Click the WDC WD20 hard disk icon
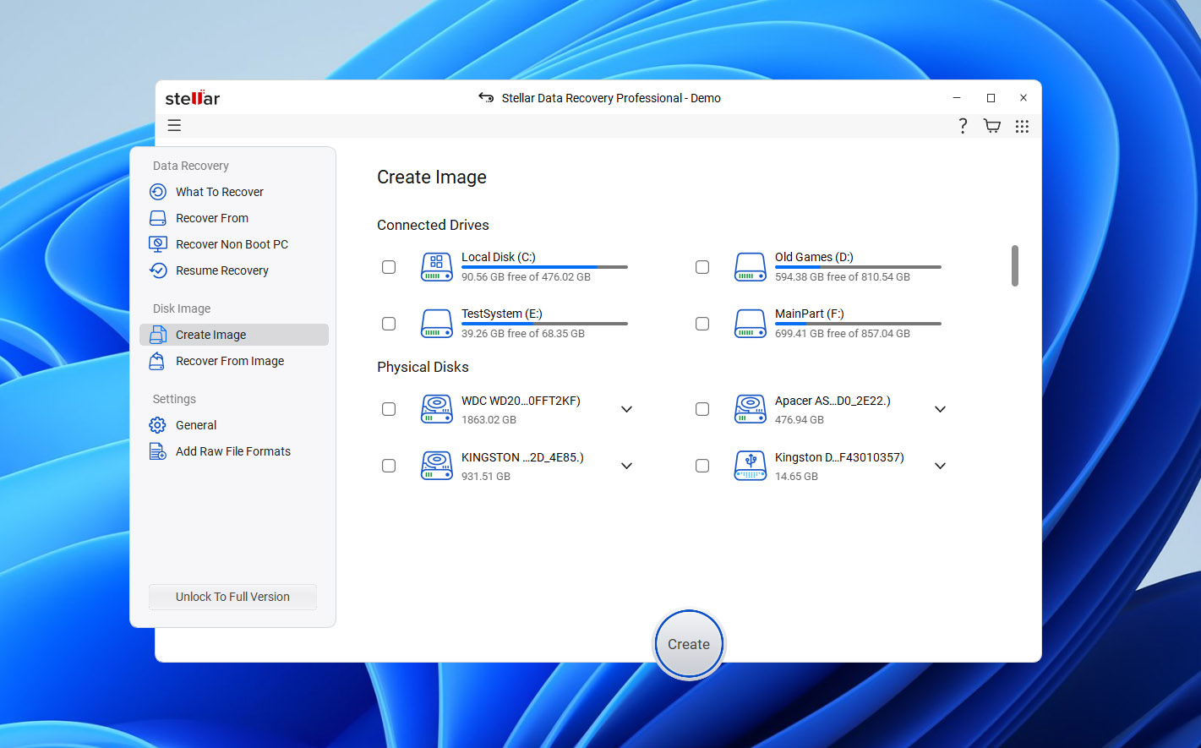 pos(437,409)
